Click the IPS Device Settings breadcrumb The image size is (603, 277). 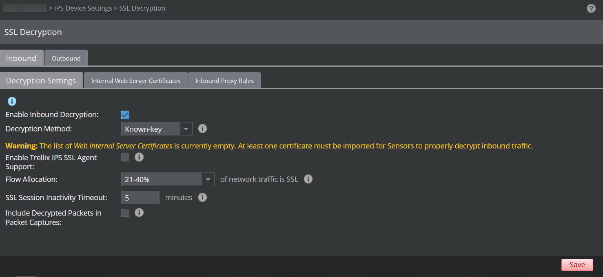coord(83,8)
